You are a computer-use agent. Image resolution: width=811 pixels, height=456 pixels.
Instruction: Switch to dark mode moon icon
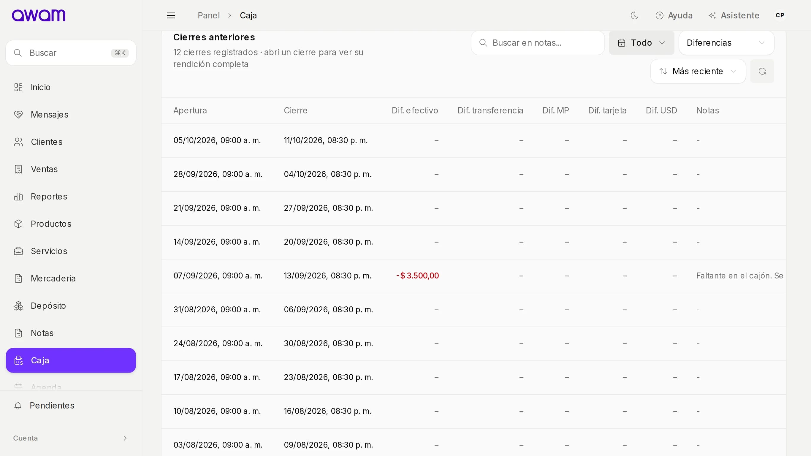click(634, 15)
